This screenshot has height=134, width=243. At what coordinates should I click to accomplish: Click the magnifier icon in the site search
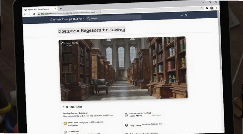pyautogui.click(x=88, y=19)
